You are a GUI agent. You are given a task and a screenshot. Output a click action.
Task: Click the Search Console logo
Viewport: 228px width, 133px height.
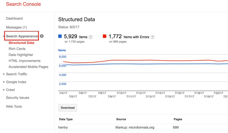[23, 4]
